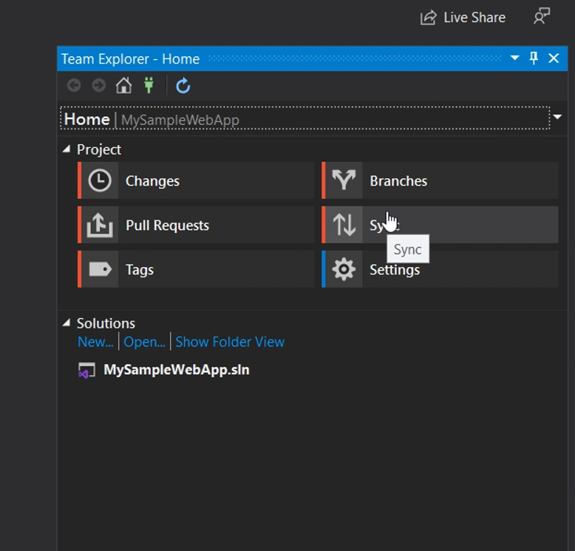The width and height of the screenshot is (575, 551).
Task: Open the Settings tile
Action: tap(440, 269)
